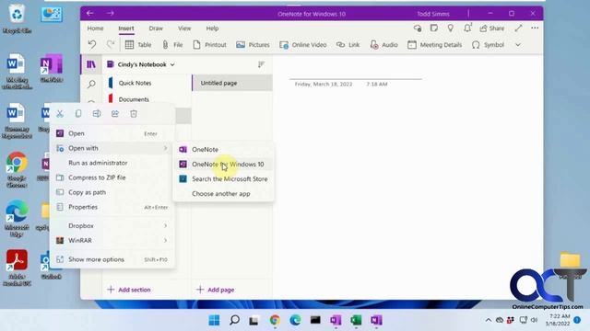Expand the Open with submenu
Viewport: 590px width, 331px height.
(x=112, y=148)
